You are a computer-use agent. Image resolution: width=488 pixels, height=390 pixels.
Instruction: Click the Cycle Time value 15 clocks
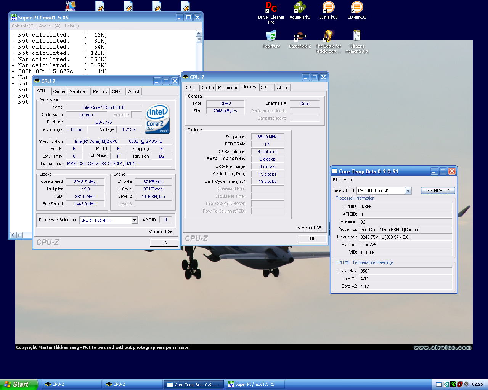click(x=267, y=174)
